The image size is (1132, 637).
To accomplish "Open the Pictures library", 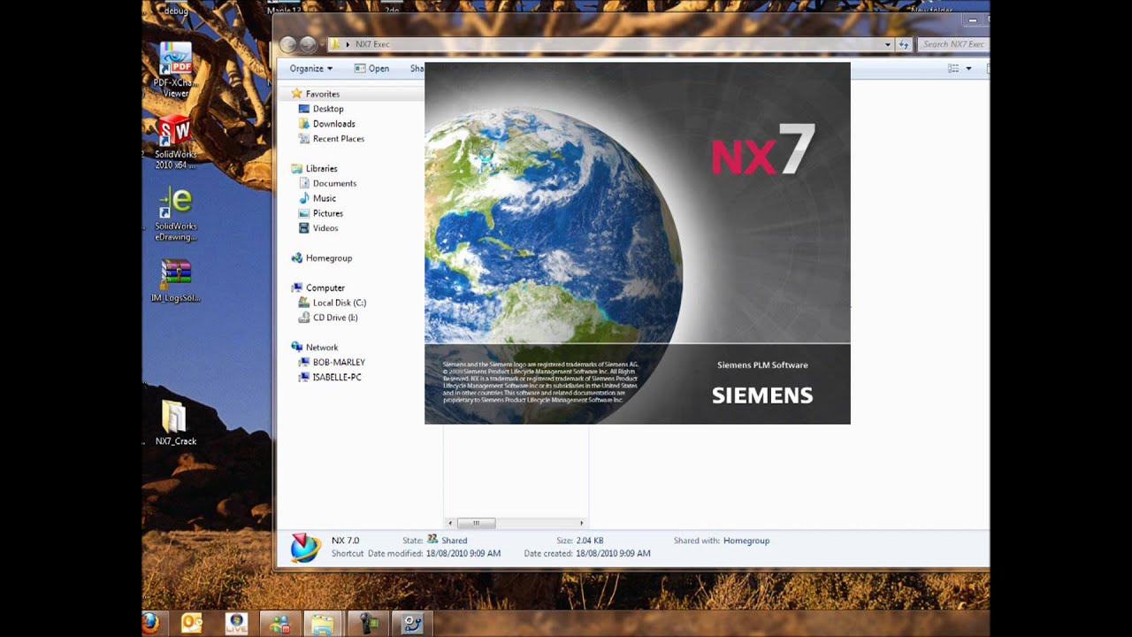I will click(x=327, y=213).
